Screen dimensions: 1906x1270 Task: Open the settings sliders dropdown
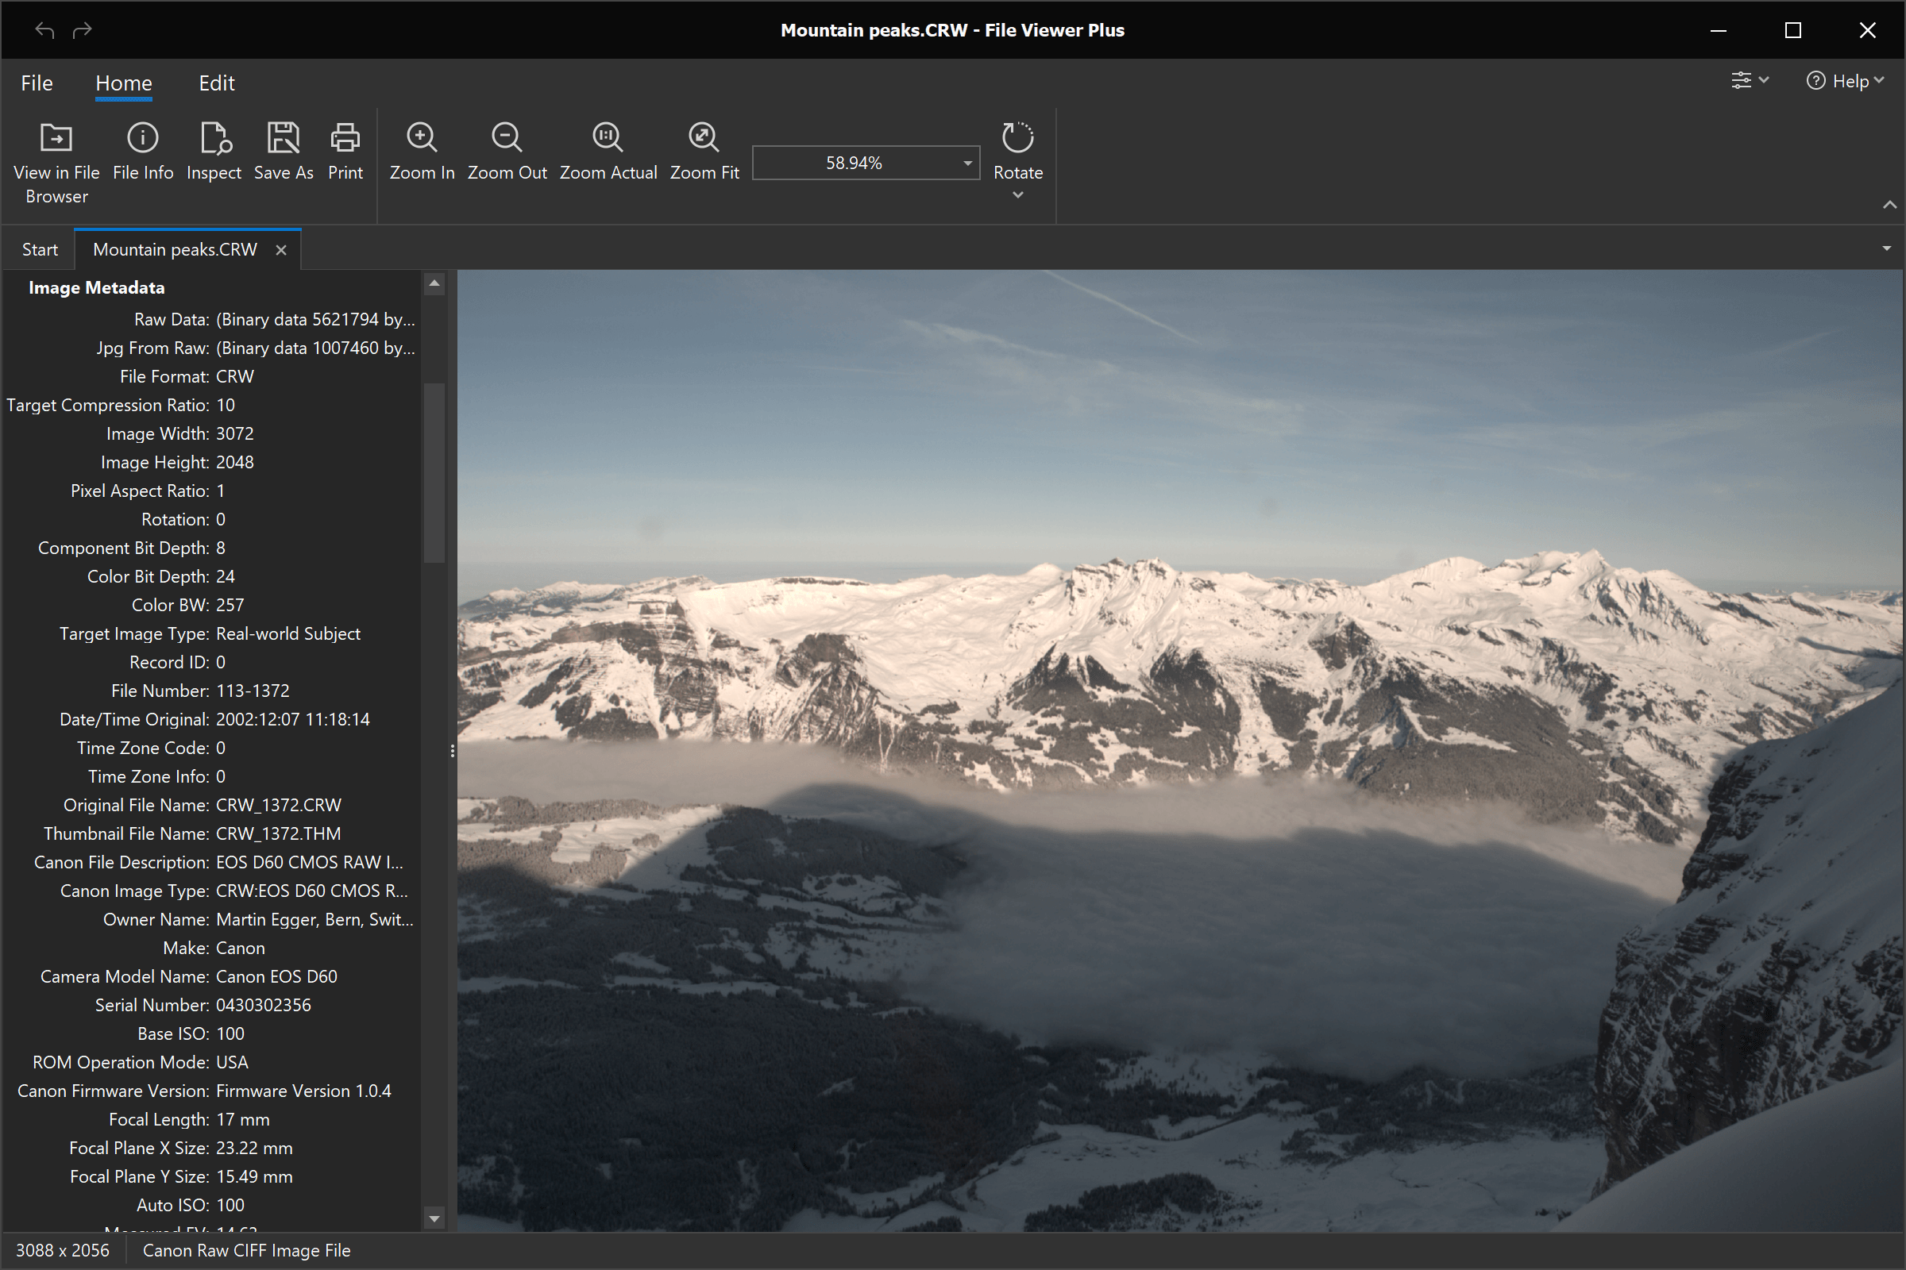[x=1750, y=81]
